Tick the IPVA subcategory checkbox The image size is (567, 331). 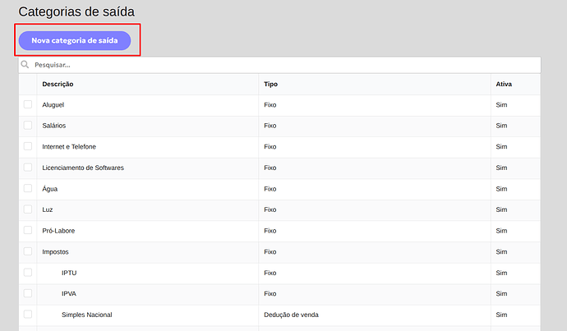pyautogui.click(x=28, y=293)
